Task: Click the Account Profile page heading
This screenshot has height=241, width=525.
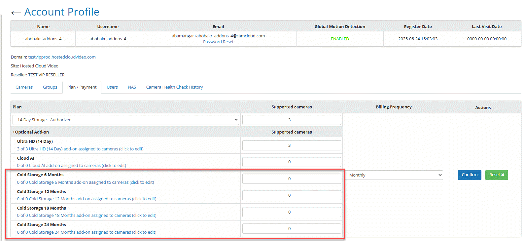Action: 62,12
